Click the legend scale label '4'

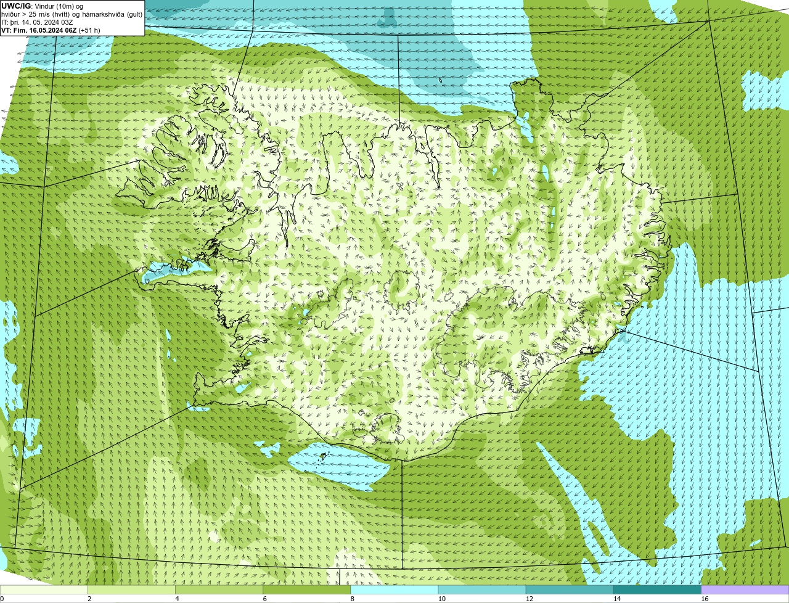[177, 599]
